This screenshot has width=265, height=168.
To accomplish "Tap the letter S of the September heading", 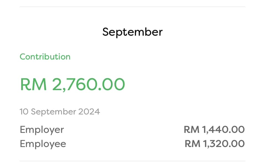I will click(106, 32).
